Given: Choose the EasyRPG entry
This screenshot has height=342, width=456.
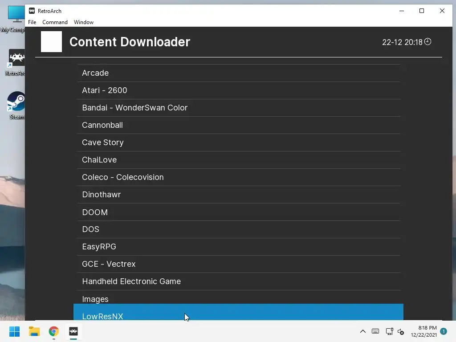Looking at the screenshot, I should (239, 247).
